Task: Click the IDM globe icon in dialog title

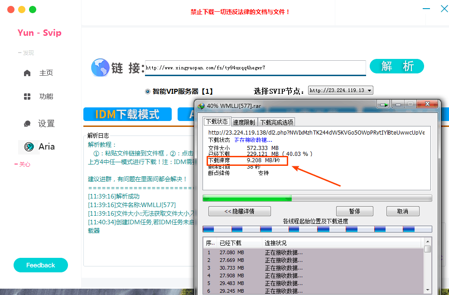Action: click(201, 106)
